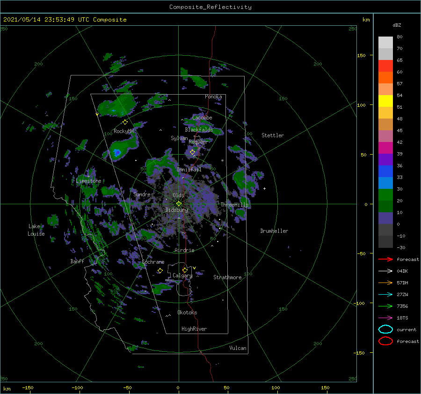Click the Drumheller label
This screenshot has width=421, height=394.
tap(274, 231)
